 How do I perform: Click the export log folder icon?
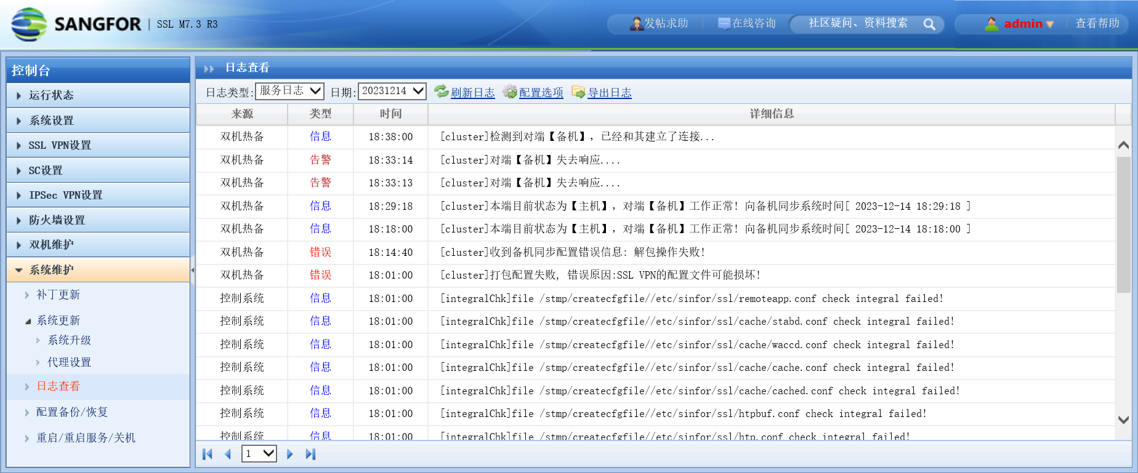point(578,92)
